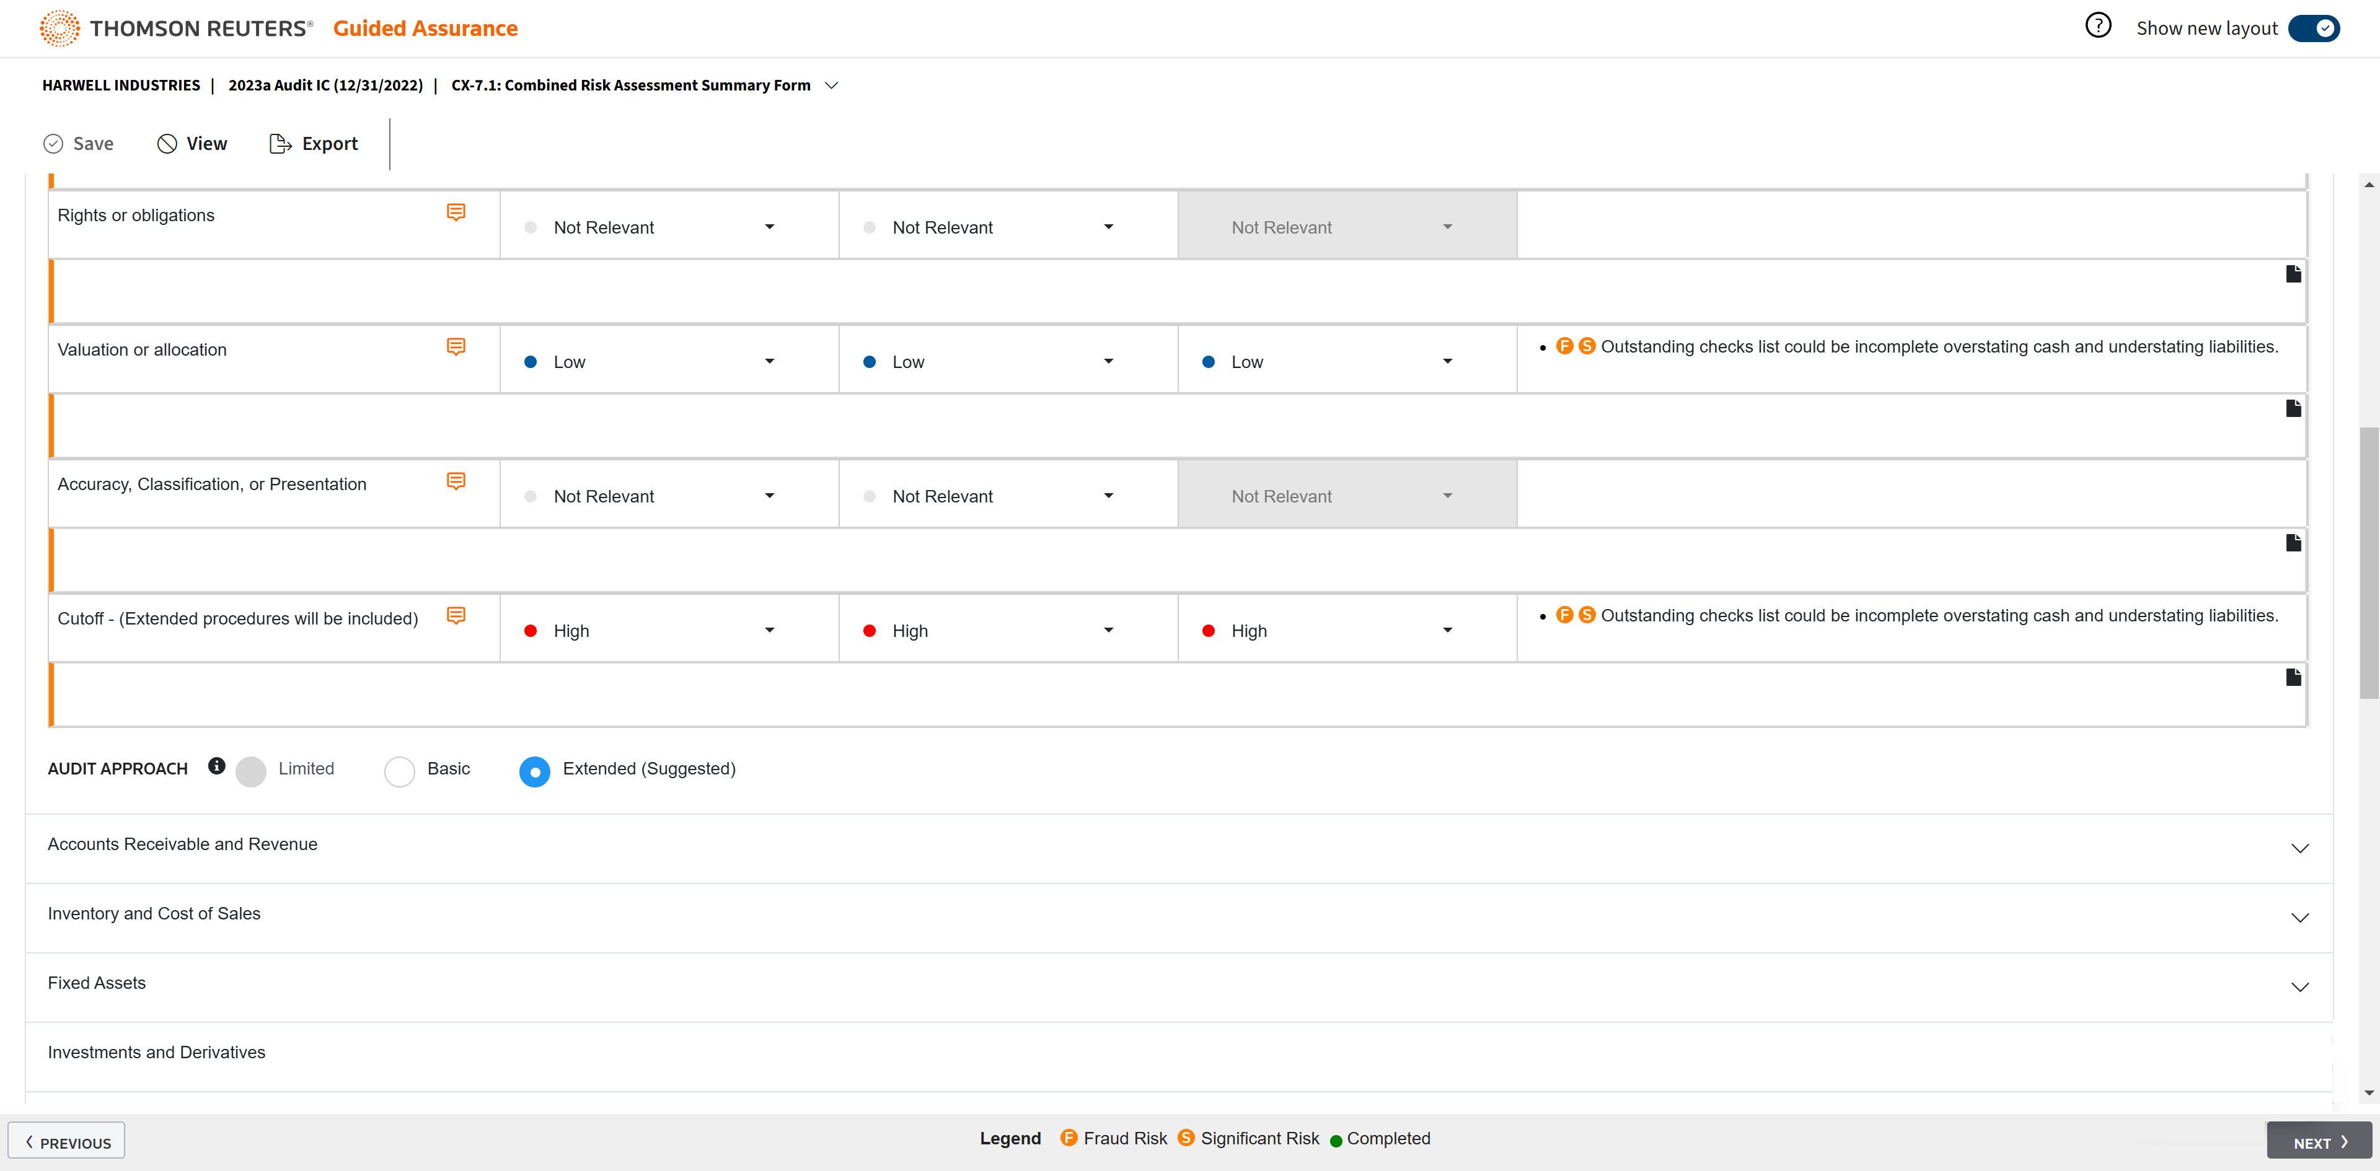
Task: Open CX-7.1 form selector dropdown
Action: [x=832, y=85]
